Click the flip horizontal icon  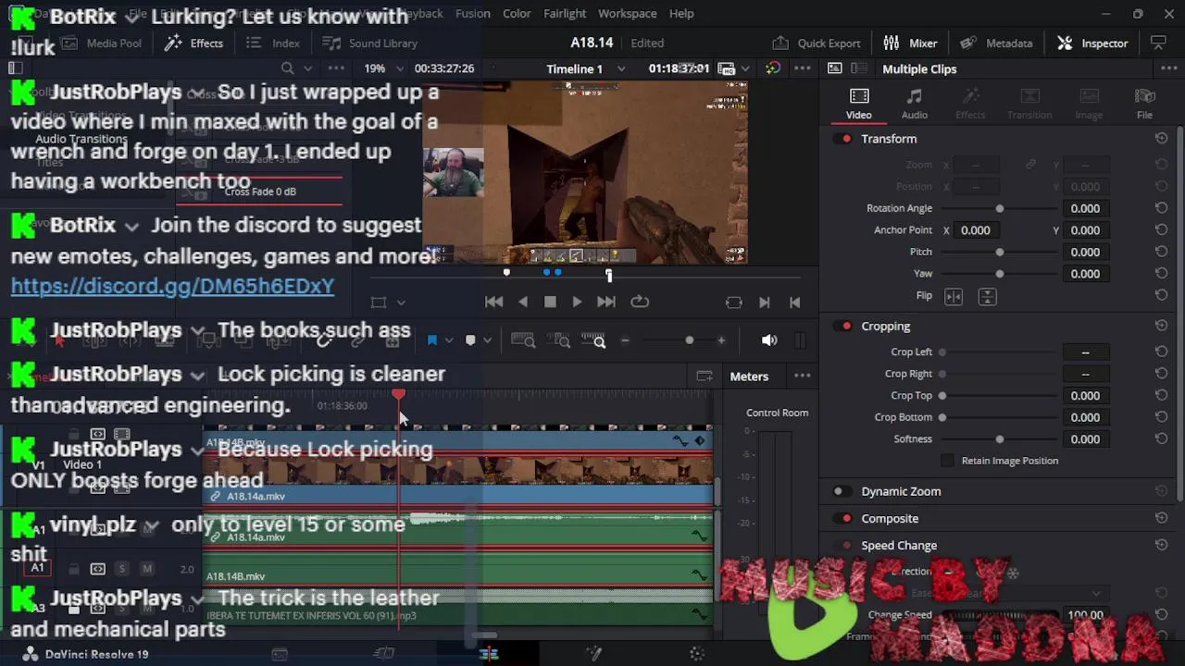point(954,296)
